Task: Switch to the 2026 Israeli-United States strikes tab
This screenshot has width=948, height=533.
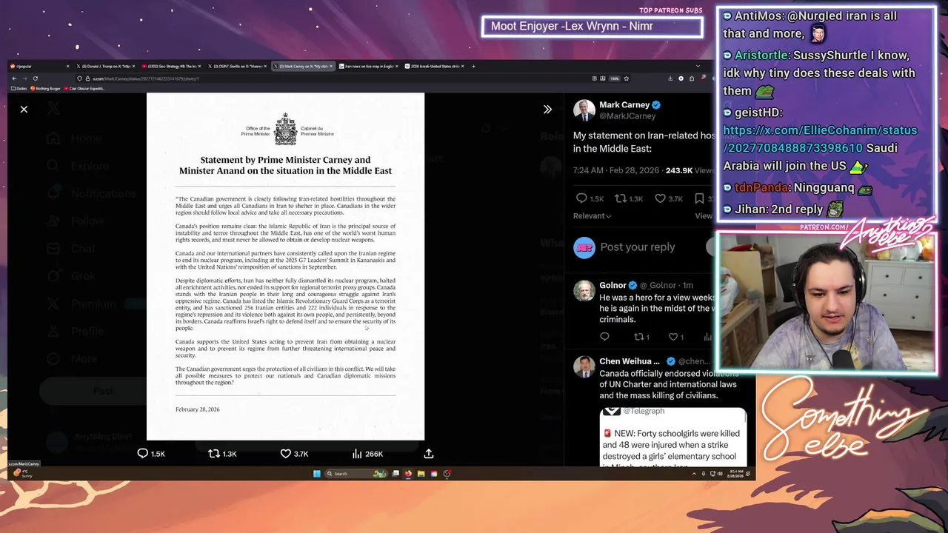Action: 435,66
